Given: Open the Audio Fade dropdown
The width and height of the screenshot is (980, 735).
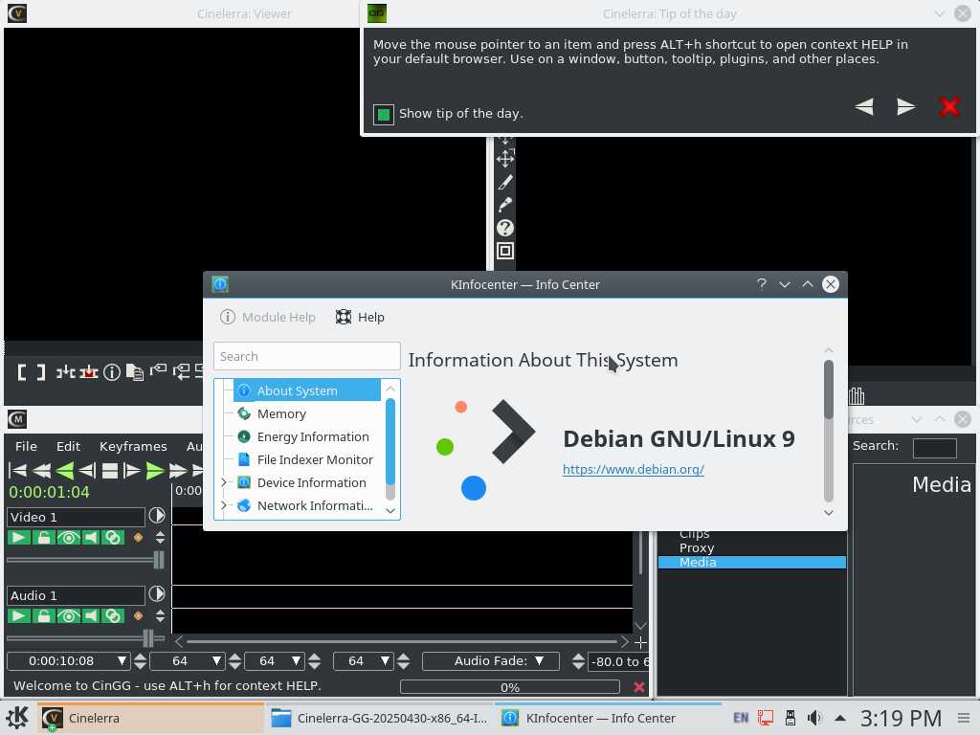Looking at the screenshot, I should [x=491, y=661].
